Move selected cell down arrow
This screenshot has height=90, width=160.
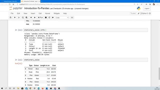click(x=35, y=17)
